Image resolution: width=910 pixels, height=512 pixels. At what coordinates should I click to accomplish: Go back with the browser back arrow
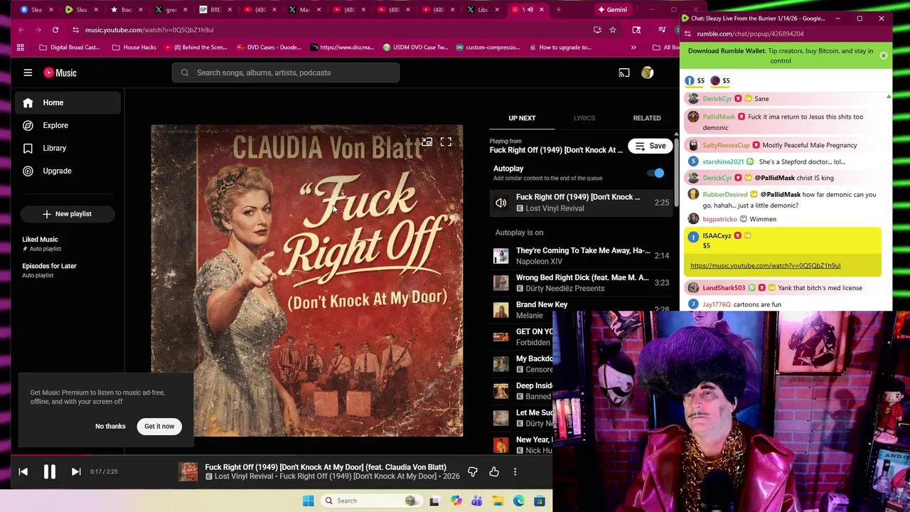pos(21,30)
